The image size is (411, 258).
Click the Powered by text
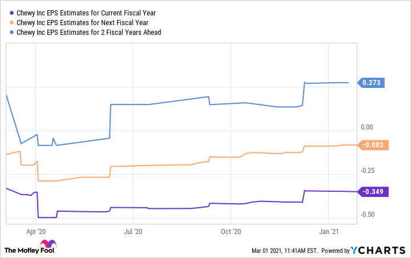click(335, 251)
